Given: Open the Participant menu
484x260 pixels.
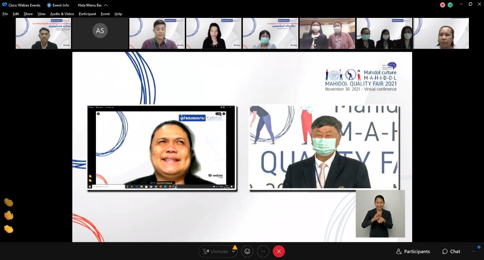Looking at the screenshot, I should (x=87, y=14).
